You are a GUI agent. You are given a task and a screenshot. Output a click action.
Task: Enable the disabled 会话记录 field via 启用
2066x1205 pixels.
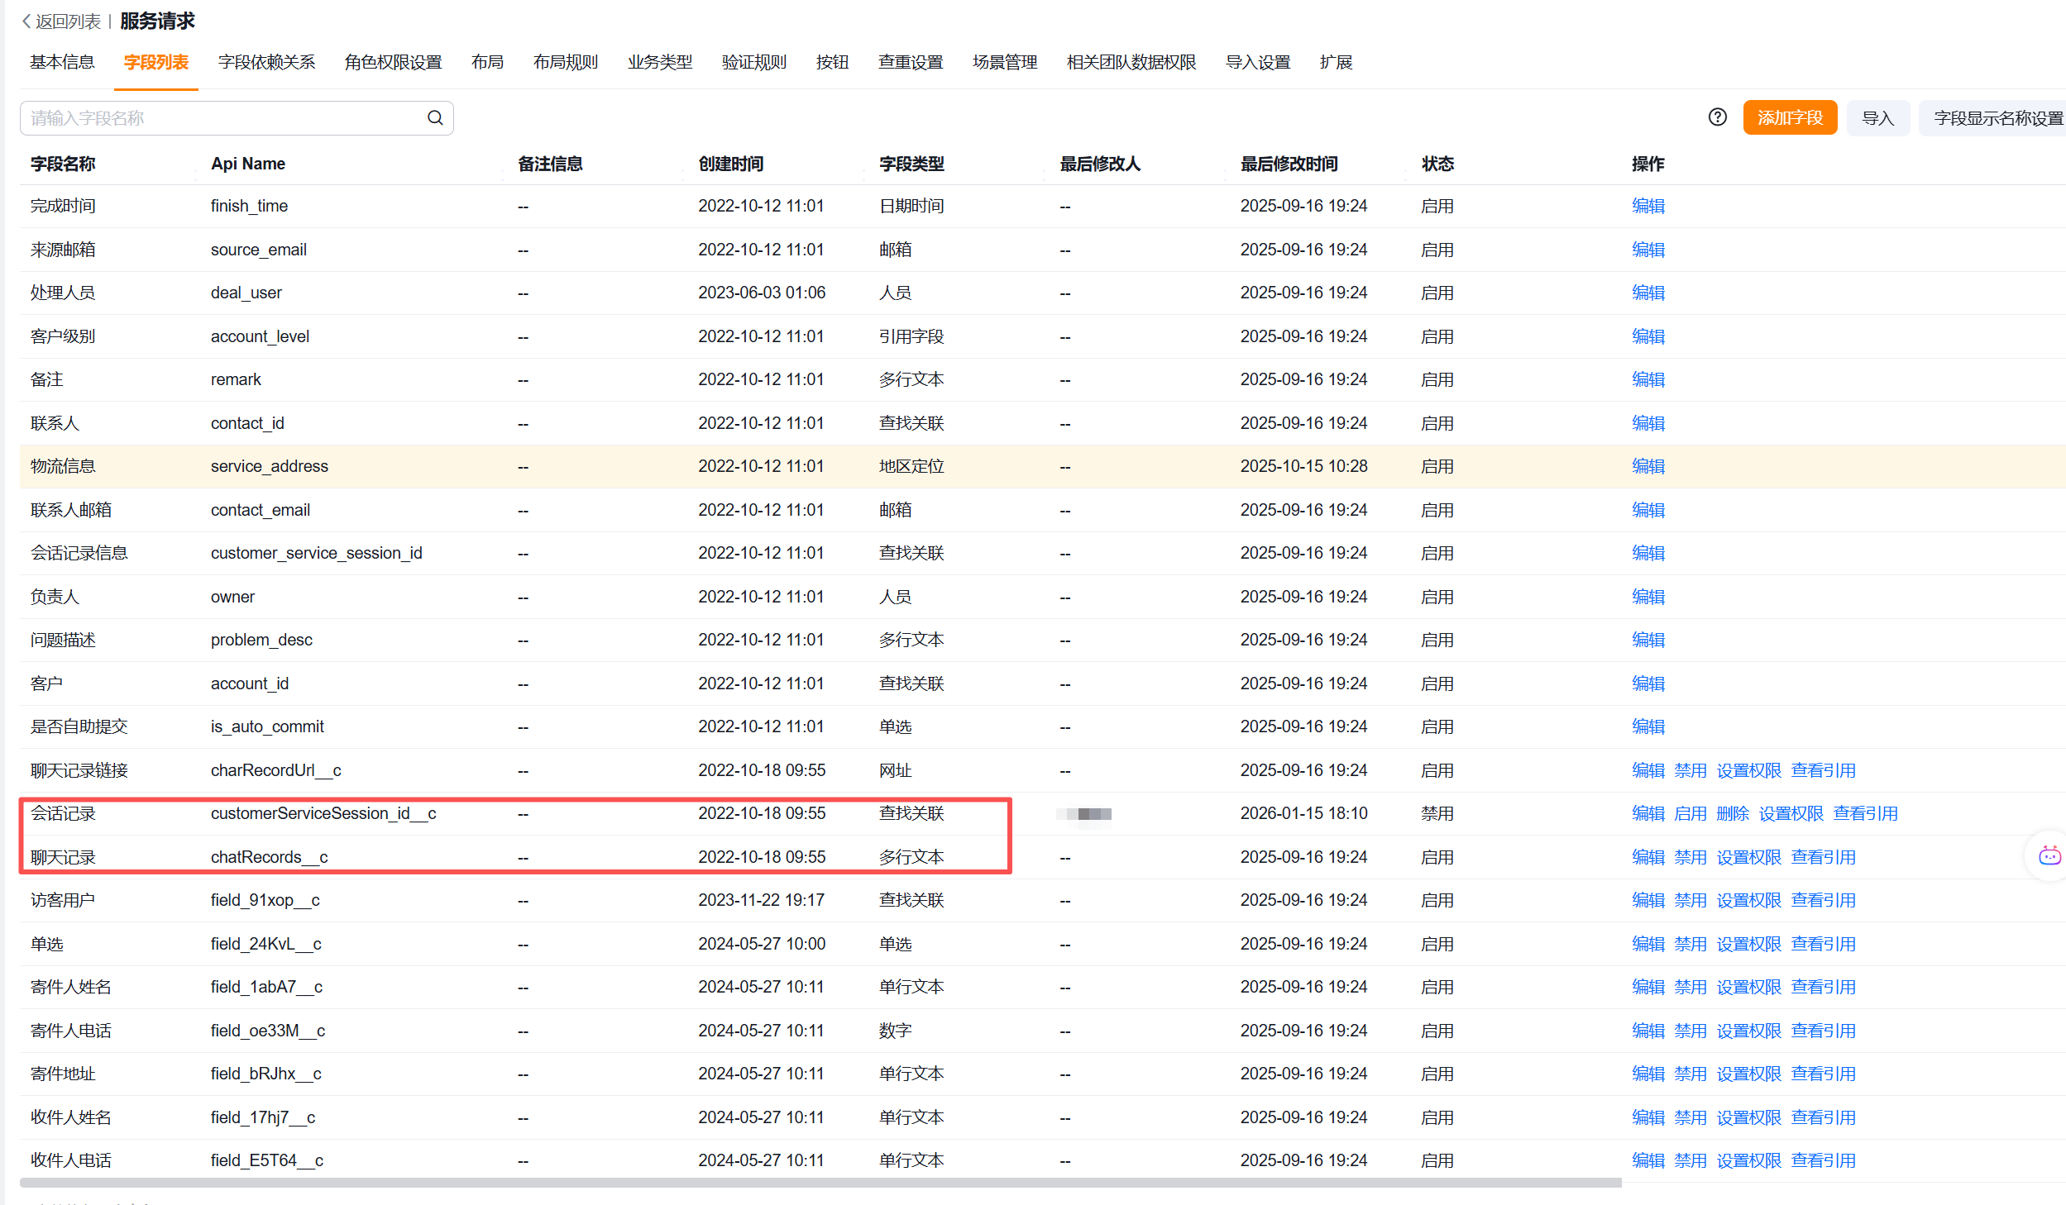click(1690, 813)
